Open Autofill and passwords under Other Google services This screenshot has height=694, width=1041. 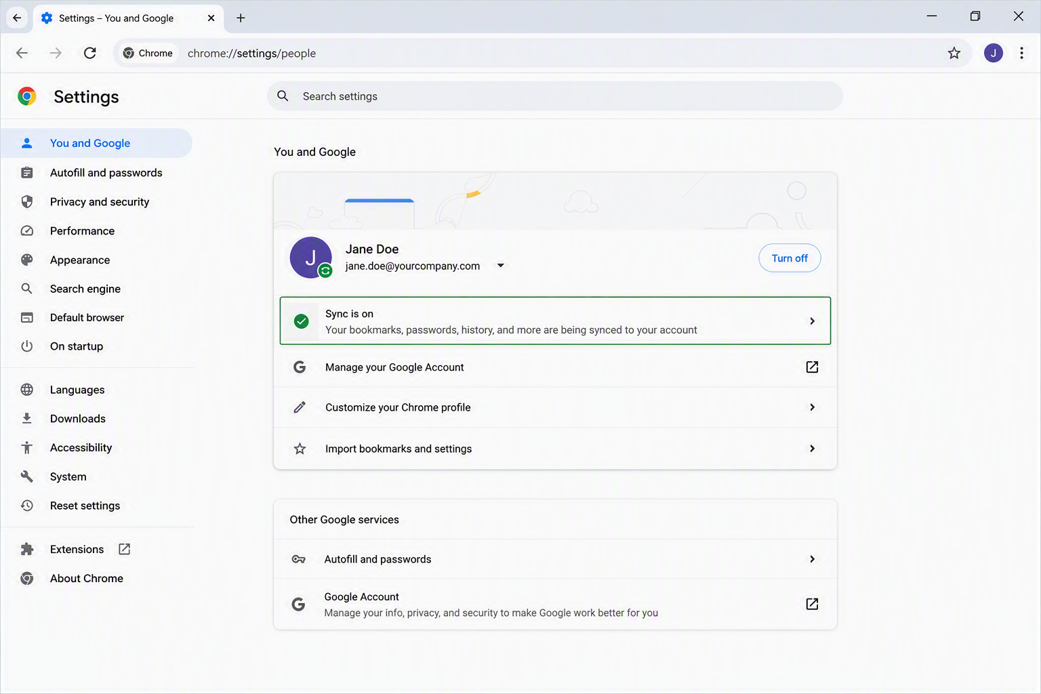pyautogui.click(x=555, y=559)
